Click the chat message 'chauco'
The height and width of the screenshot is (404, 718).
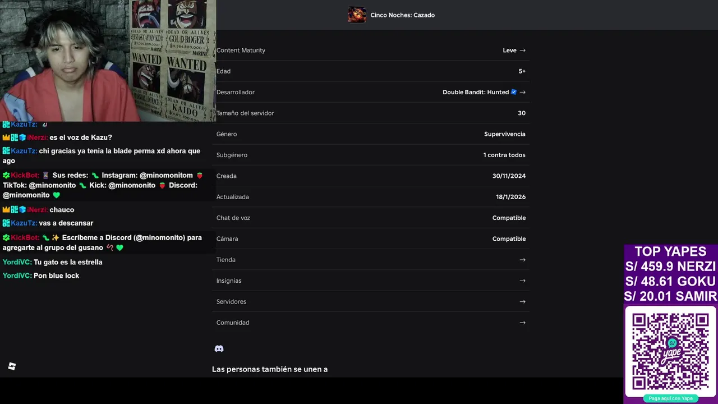point(62,210)
